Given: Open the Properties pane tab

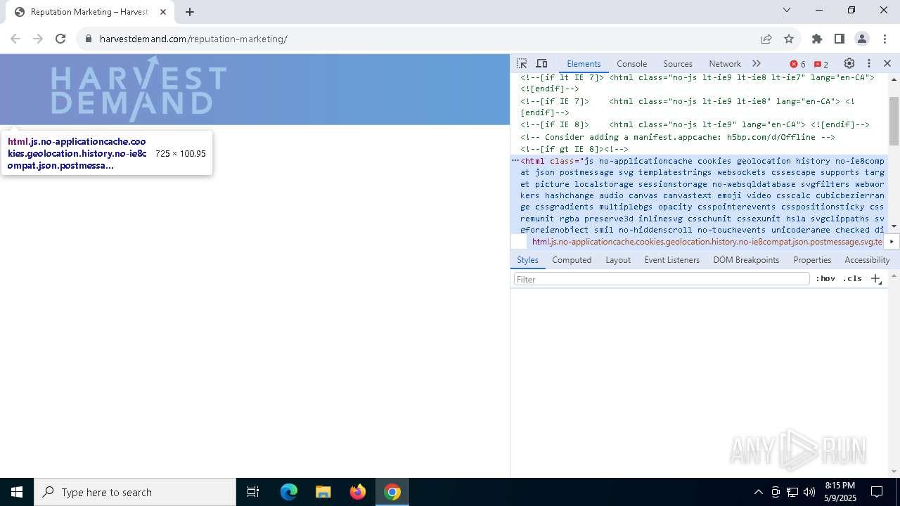Looking at the screenshot, I should tap(812, 260).
